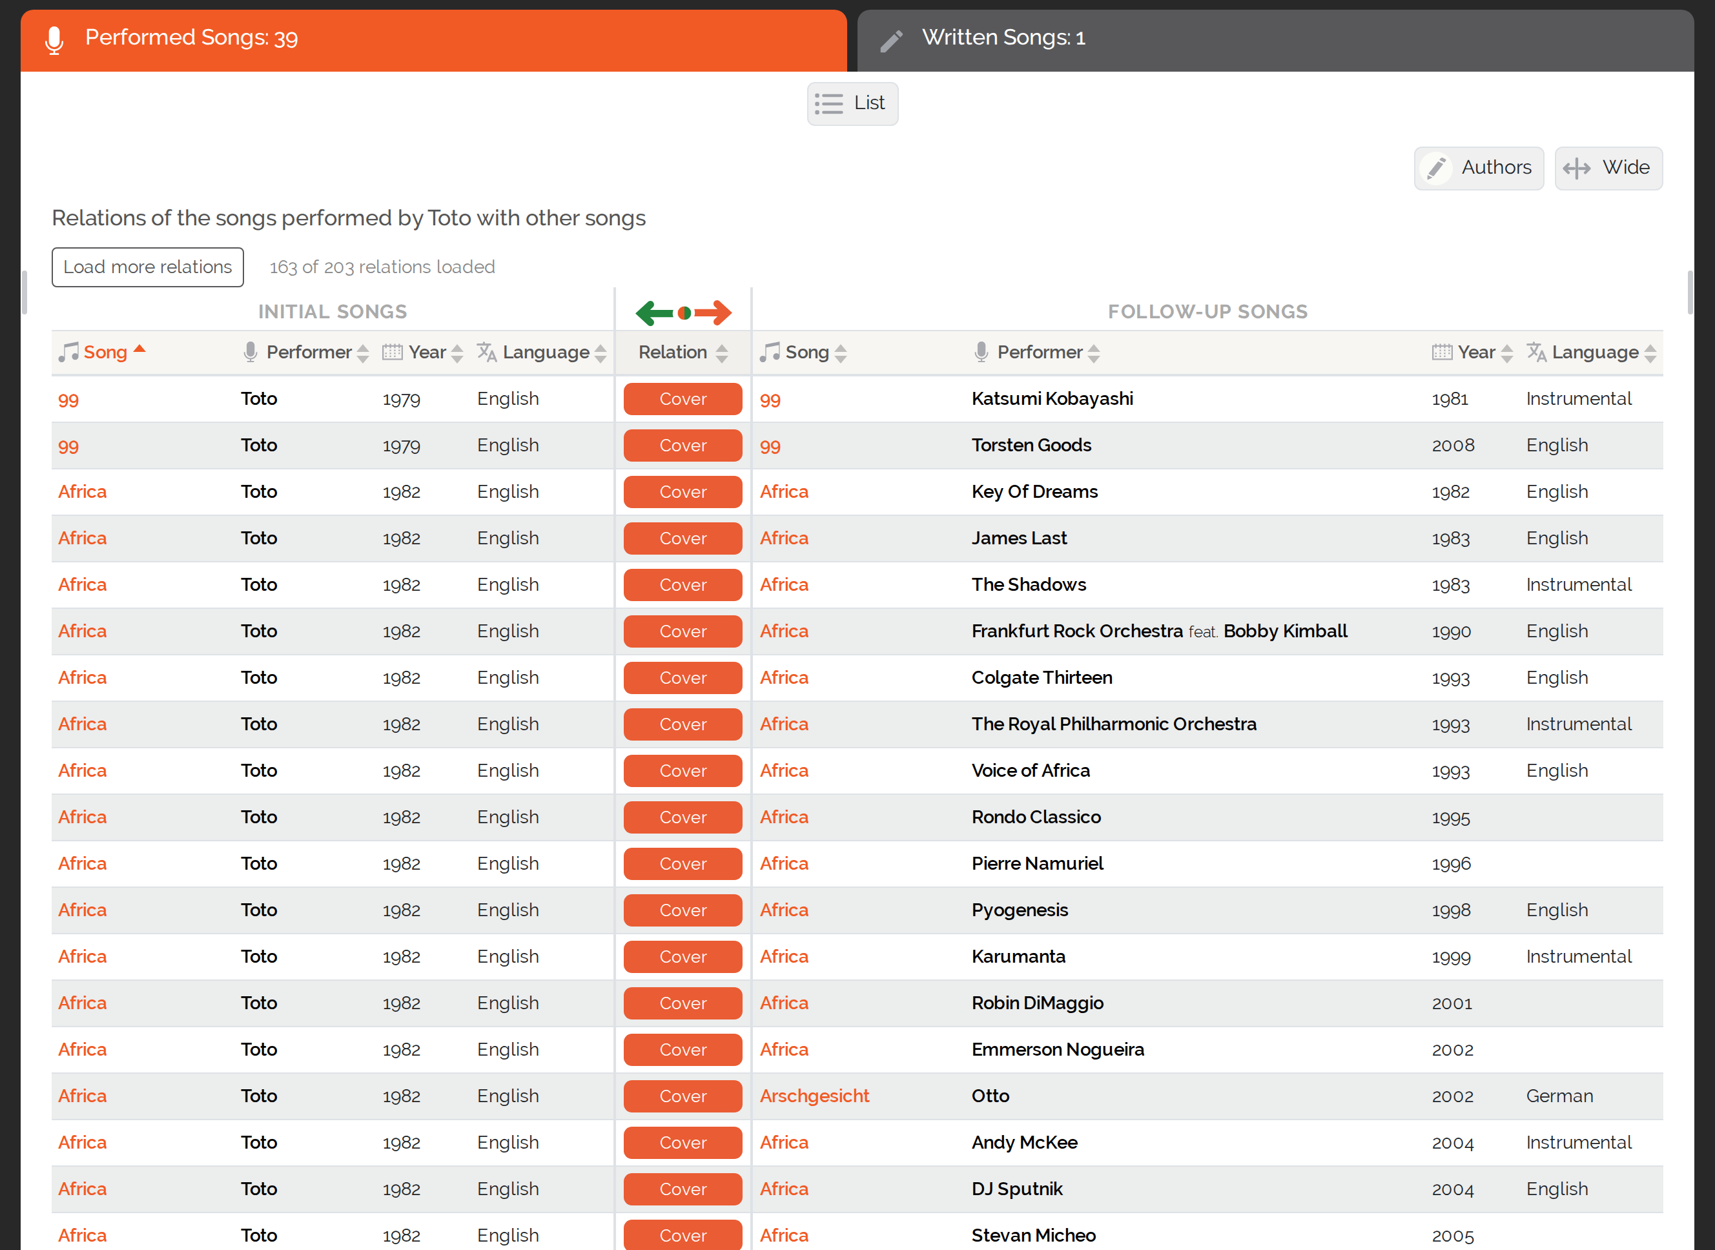Click Cover badge in Torsten Goods row
This screenshot has width=1715, height=1250.
pos(683,446)
